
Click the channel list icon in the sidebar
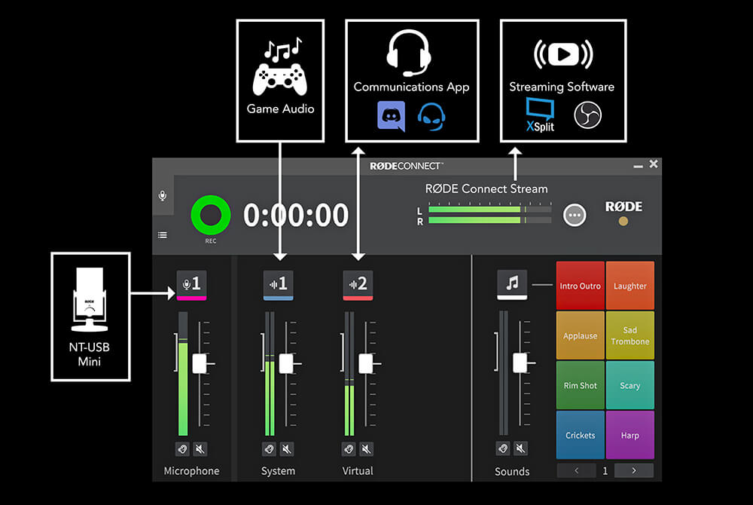162,234
